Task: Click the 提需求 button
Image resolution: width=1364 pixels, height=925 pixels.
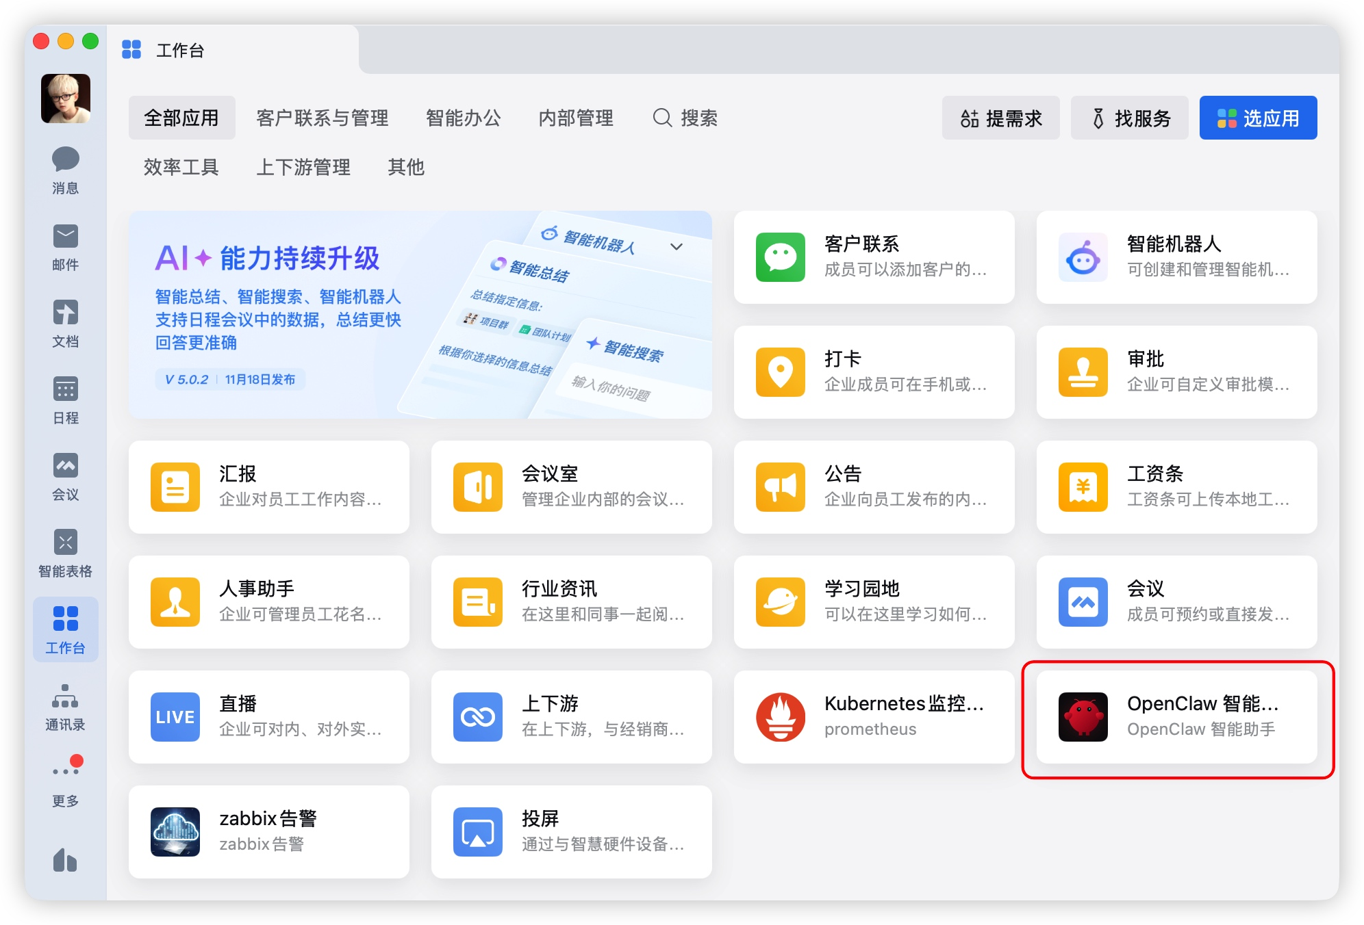Action: click(1000, 118)
